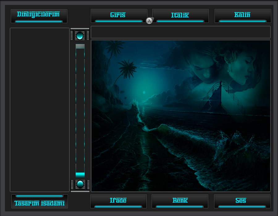278x216 pixels.
Task: Open the Renk color picker
Action: (180, 201)
